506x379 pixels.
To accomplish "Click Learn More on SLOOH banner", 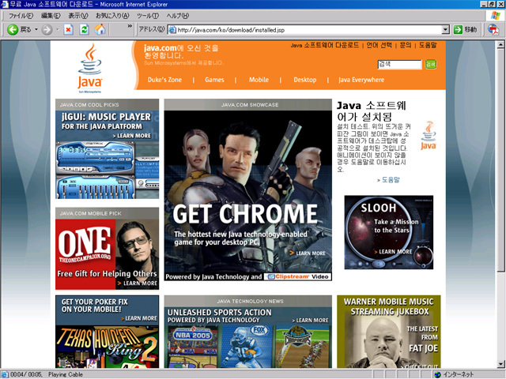I will [394, 252].
